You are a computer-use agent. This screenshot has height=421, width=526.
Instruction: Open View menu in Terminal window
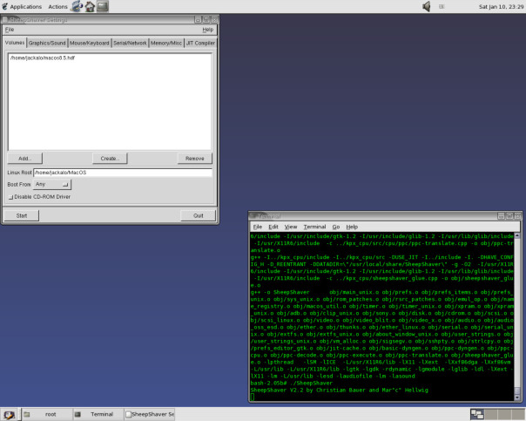(x=291, y=227)
